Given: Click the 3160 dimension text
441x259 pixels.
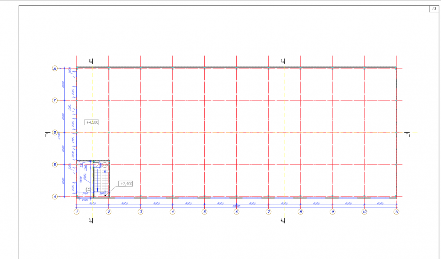Looking at the screenshot, I should point(84,194).
